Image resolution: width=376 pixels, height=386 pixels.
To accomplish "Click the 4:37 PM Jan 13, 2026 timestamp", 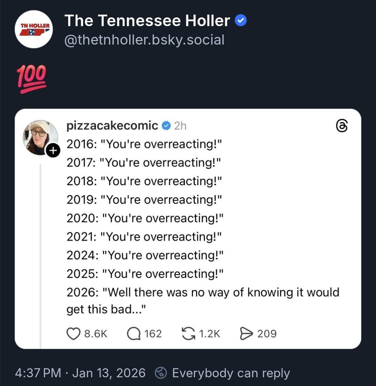I will click(x=80, y=373).
